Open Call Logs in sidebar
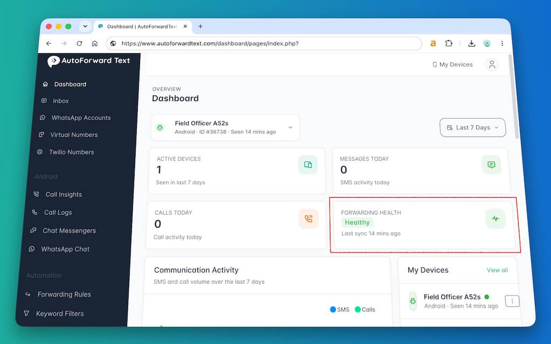 (58, 212)
